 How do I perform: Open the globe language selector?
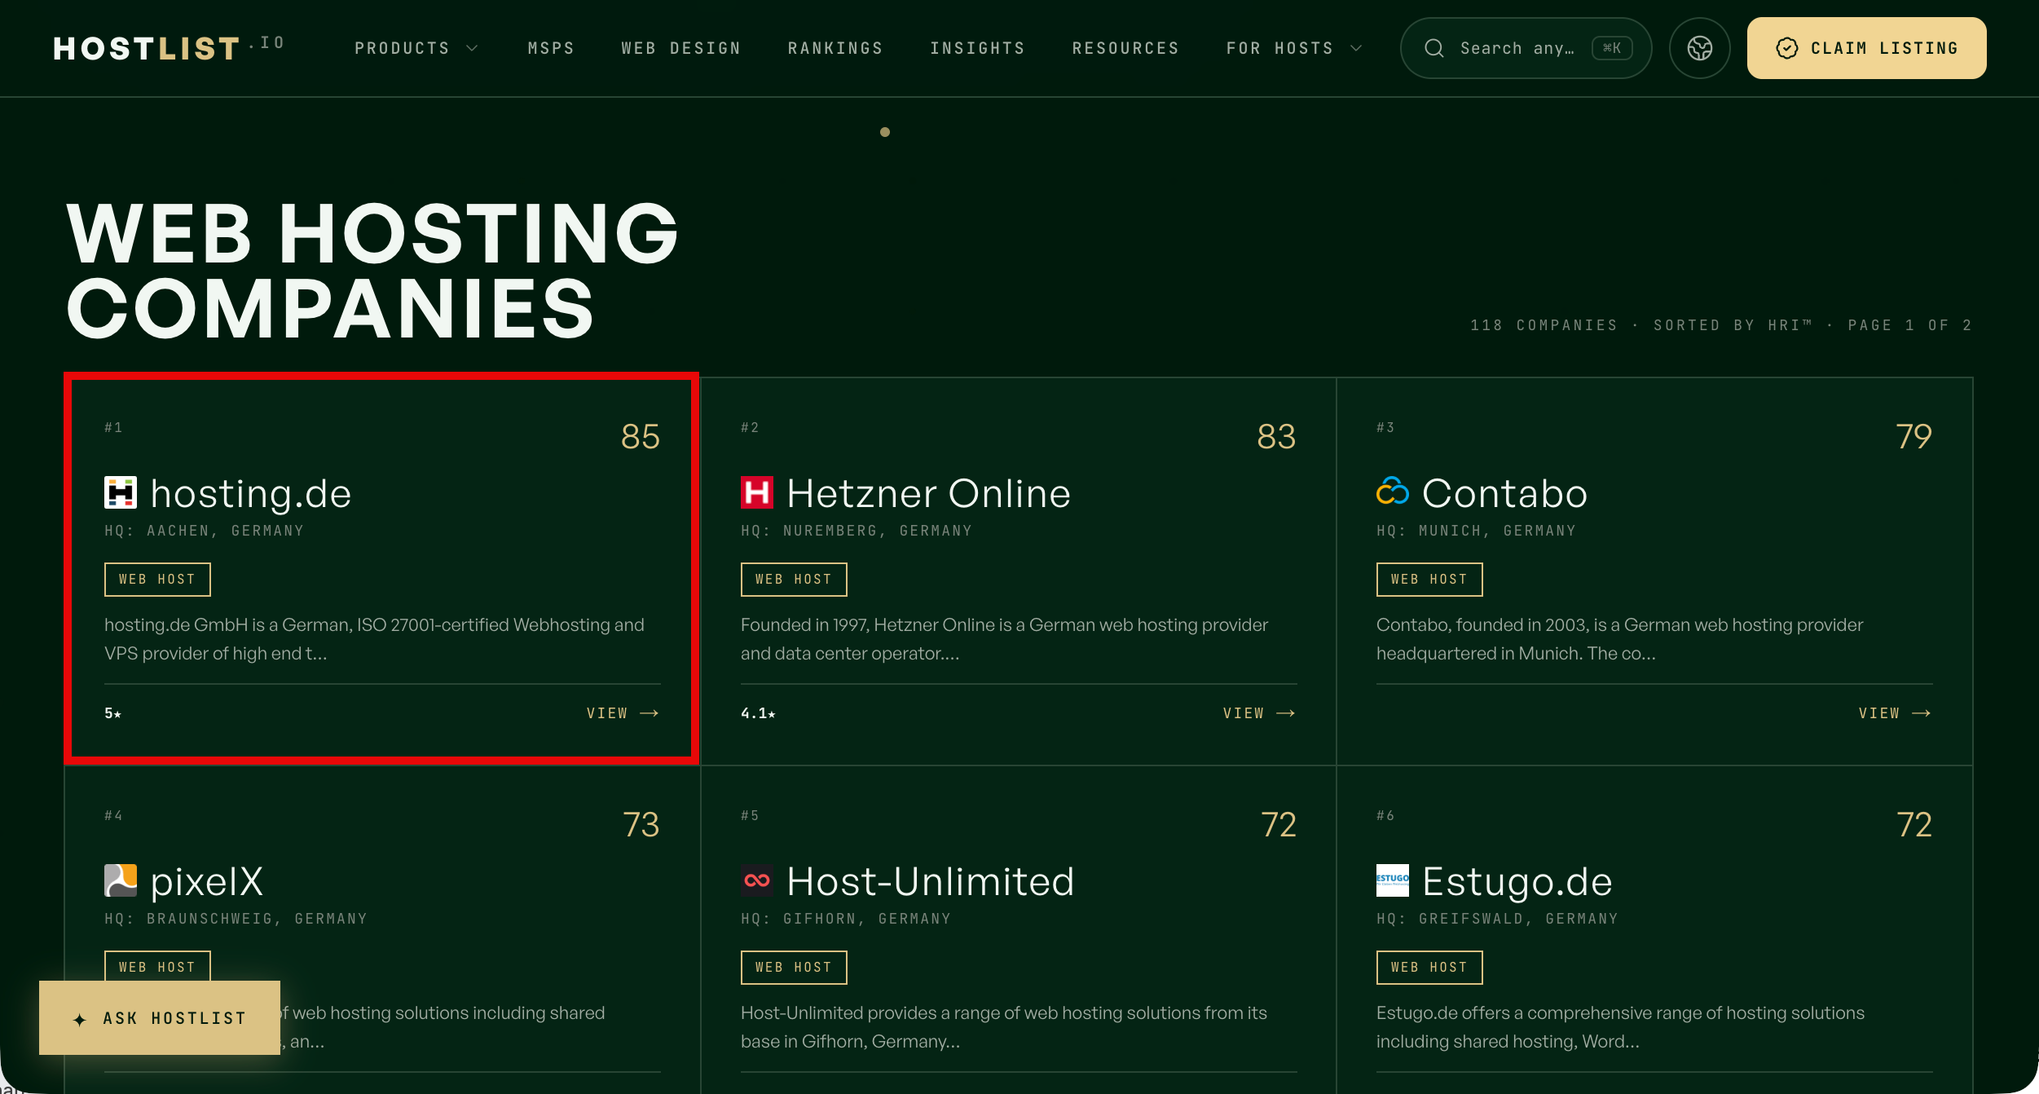1699,48
